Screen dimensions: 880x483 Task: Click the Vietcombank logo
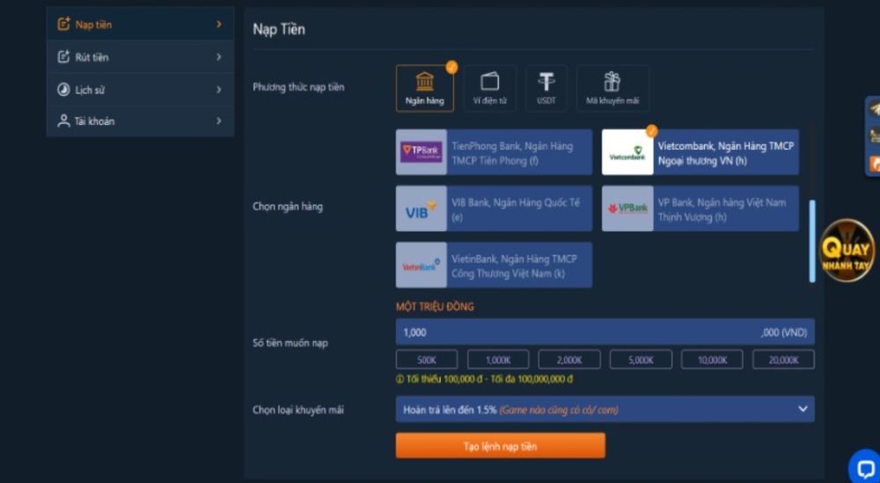point(627,152)
